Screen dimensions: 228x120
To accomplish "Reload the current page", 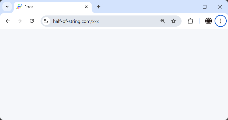I will click(x=32, y=21).
